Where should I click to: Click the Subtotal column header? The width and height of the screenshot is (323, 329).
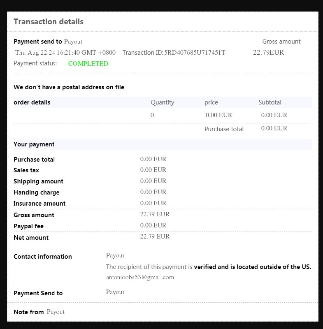click(270, 102)
